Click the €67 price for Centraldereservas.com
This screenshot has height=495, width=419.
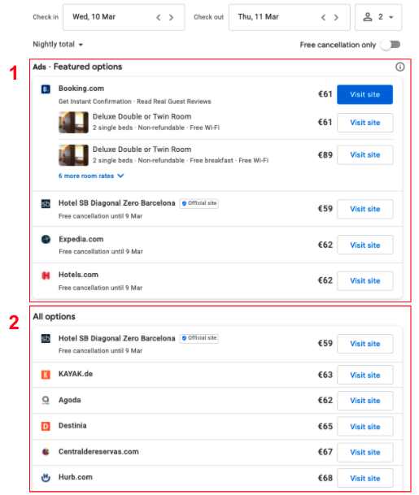pyautogui.click(x=325, y=452)
